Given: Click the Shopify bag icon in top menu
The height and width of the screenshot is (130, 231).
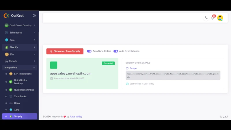Looking at the screenshot, I should tap(7, 47).
